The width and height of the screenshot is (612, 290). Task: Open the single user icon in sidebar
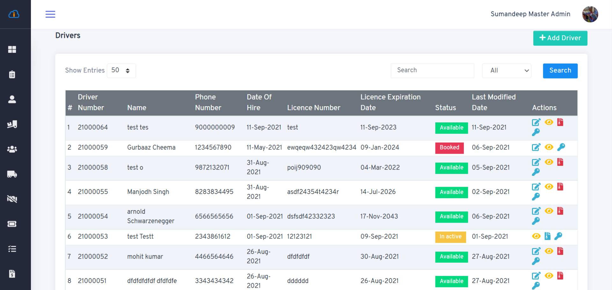12,99
